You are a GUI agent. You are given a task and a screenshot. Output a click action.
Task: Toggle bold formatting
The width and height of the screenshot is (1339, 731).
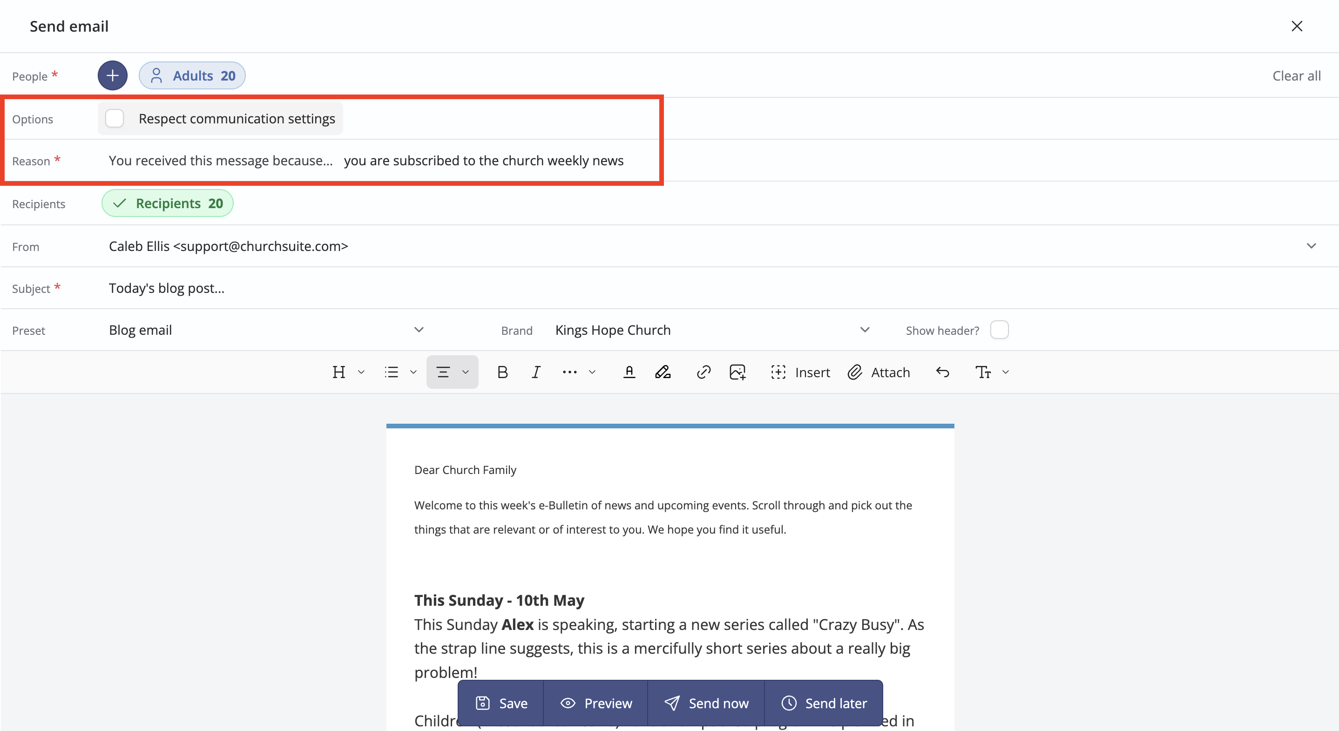(x=502, y=372)
